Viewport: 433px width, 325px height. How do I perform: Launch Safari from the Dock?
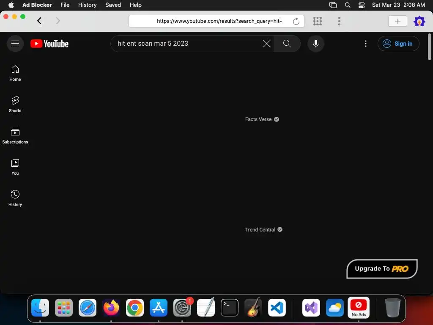point(88,308)
